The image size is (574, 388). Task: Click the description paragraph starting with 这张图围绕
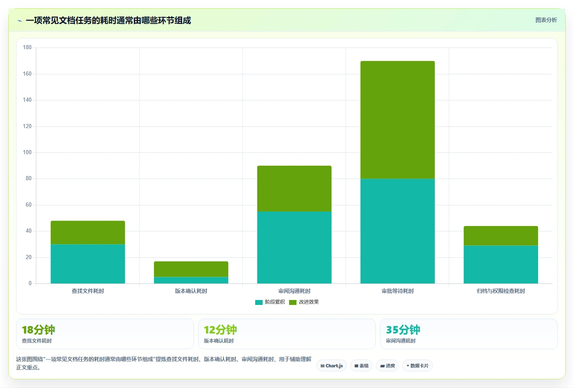coord(164,363)
